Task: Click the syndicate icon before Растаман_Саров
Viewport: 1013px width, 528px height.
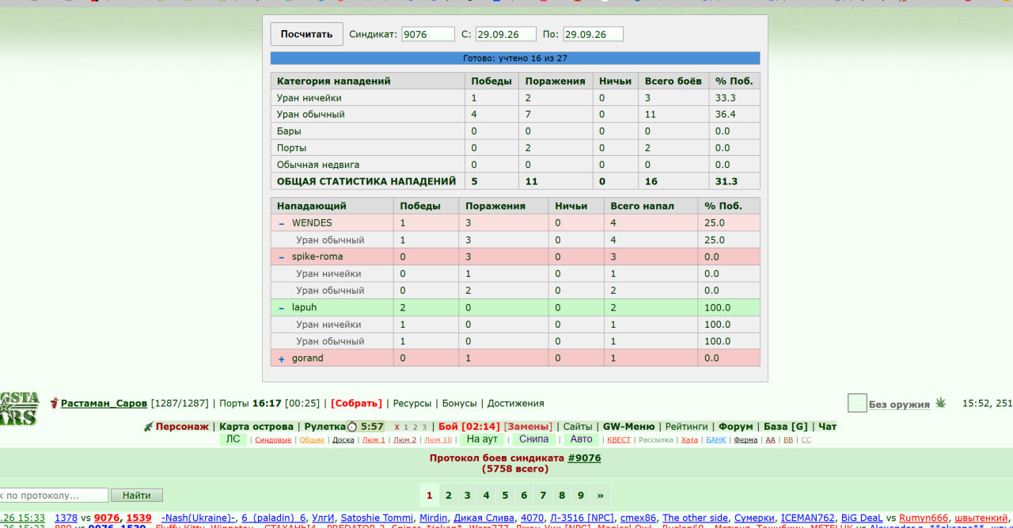Action: (54, 404)
